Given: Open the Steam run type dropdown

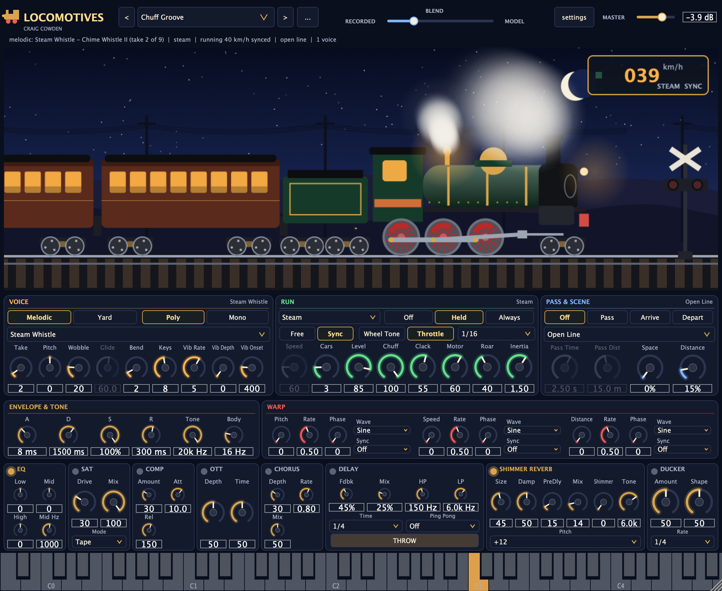Looking at the screenshot, I should point(329,317).
